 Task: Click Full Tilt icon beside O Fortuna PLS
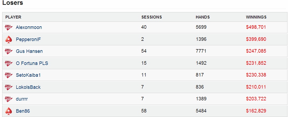(9, 63)
